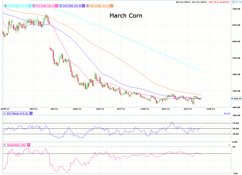Click the 426.25 current price marker
242x175 pixels.
click(x=237, y=99)
